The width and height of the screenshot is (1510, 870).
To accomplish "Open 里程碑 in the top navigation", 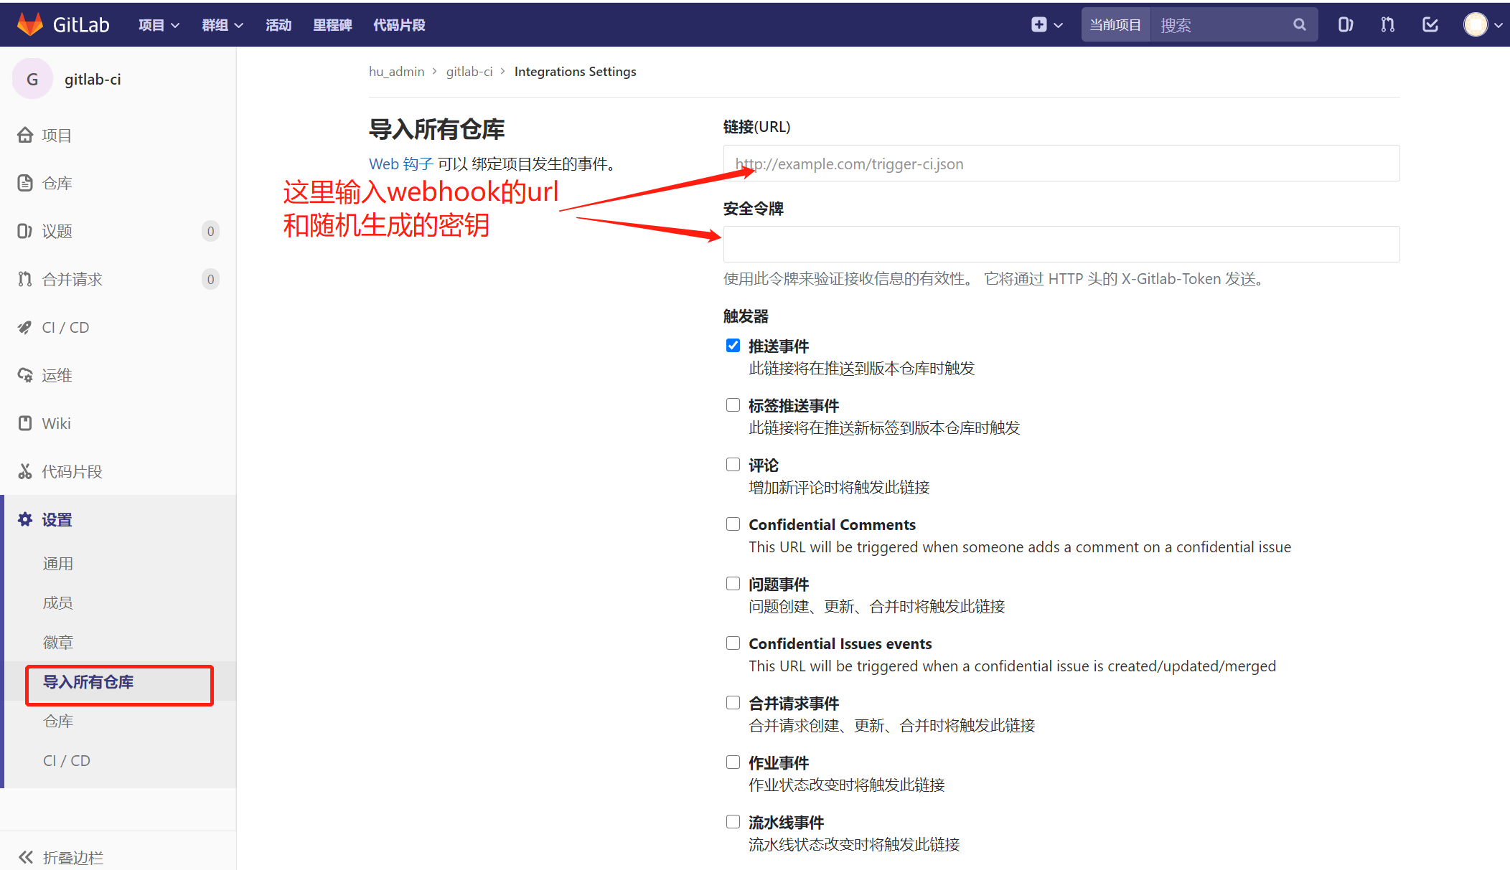I will pos(332,25).
